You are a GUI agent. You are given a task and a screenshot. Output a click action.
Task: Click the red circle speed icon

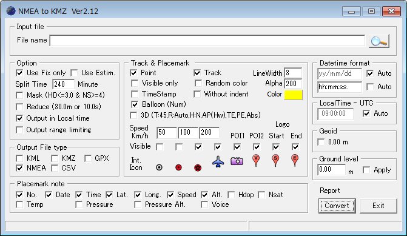[178, 167]
